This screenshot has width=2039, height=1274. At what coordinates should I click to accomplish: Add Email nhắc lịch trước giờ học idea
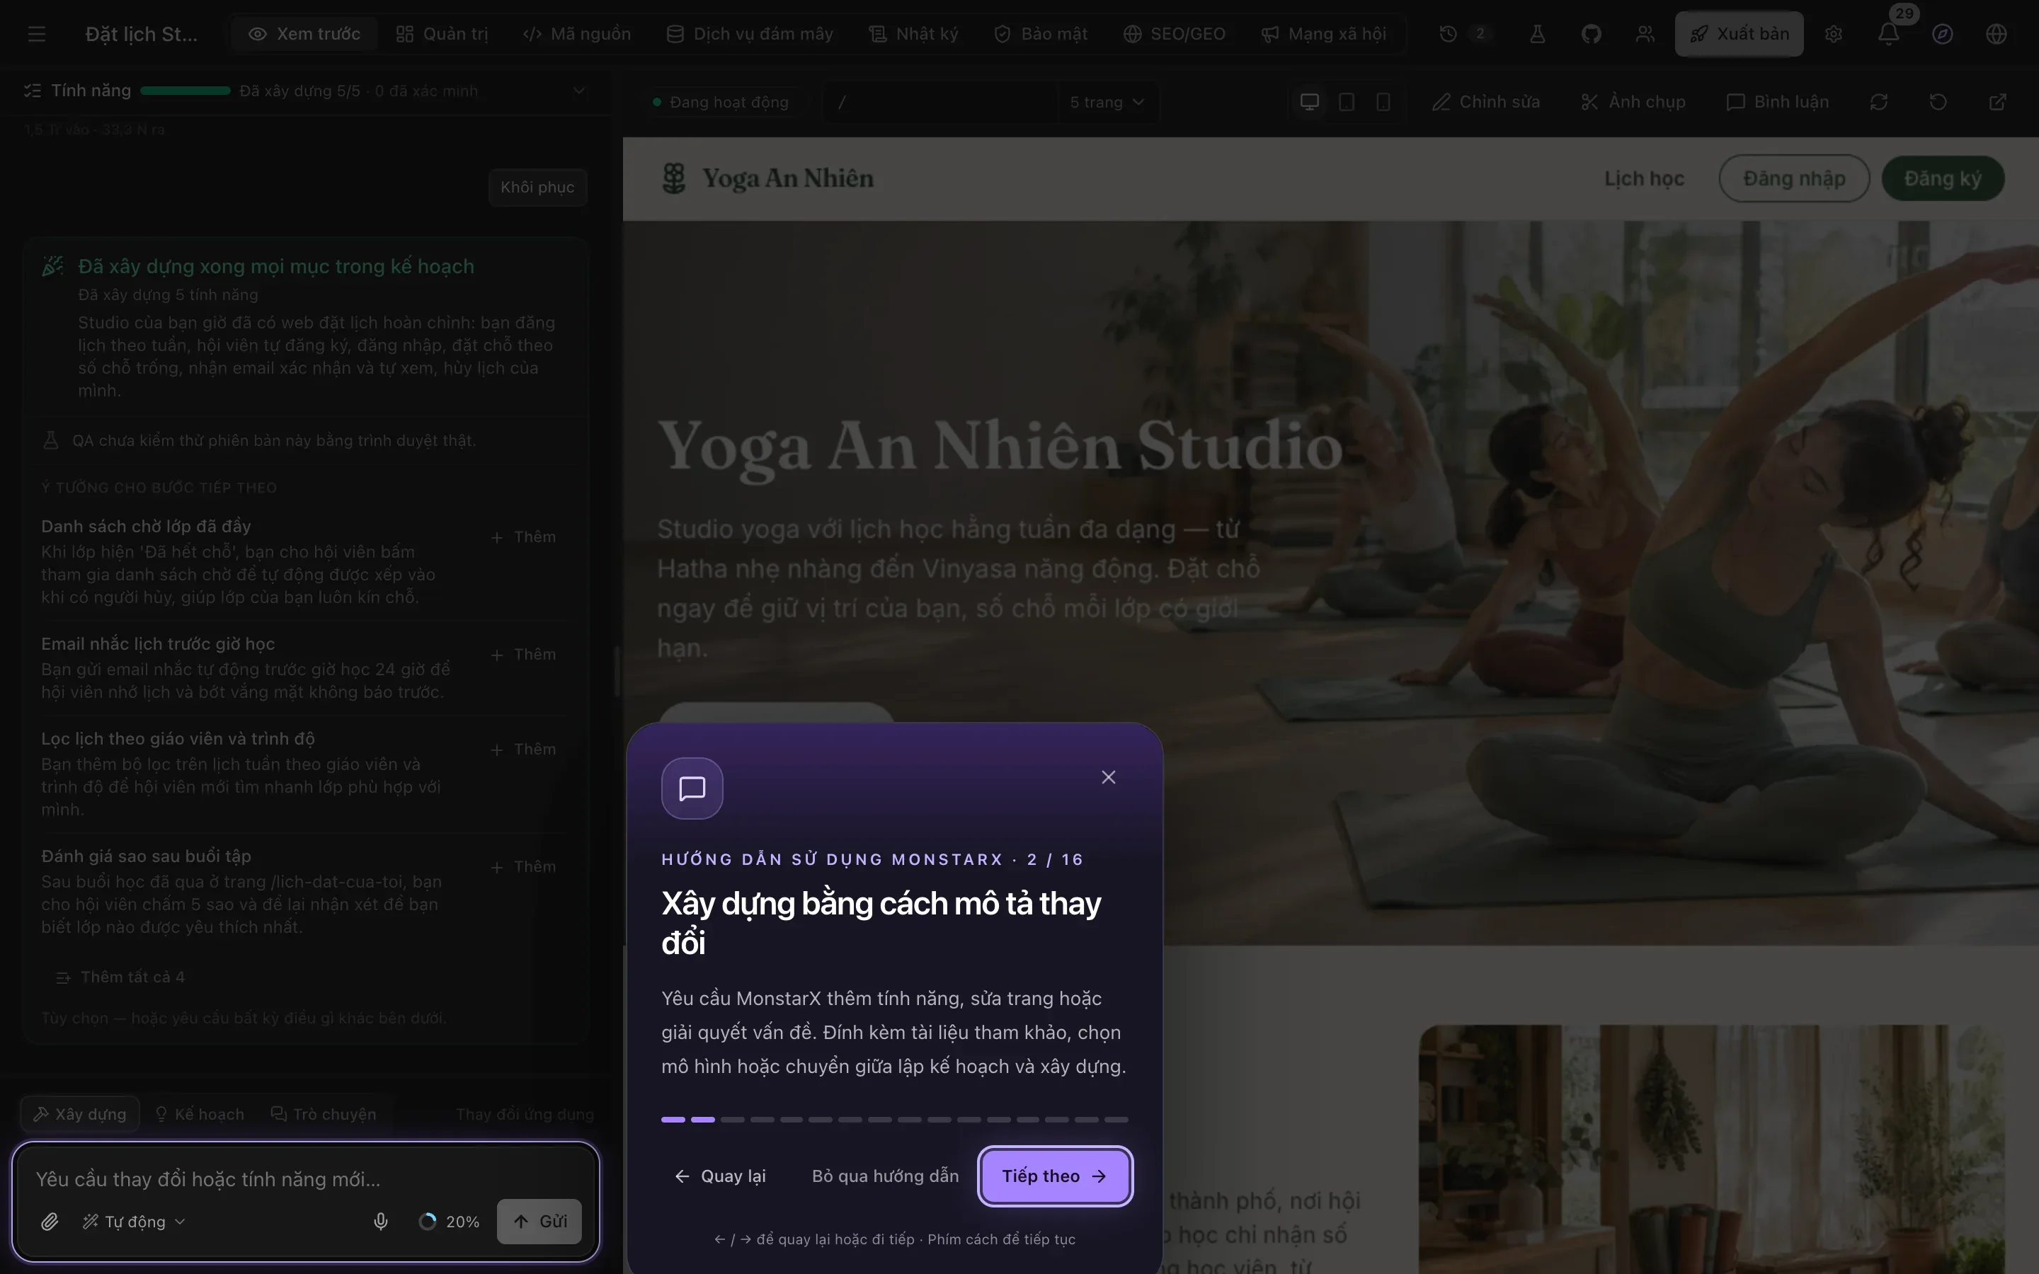pos(523,655)
